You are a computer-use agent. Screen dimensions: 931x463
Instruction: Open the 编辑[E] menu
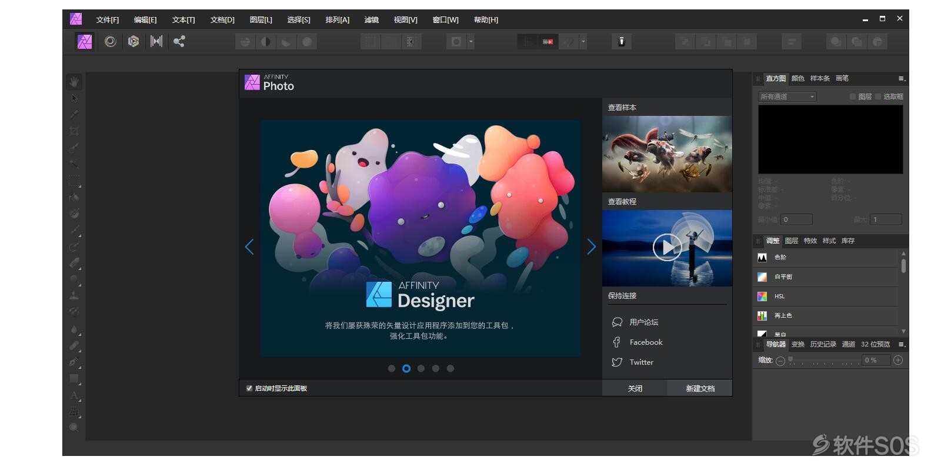pos(145,19)
